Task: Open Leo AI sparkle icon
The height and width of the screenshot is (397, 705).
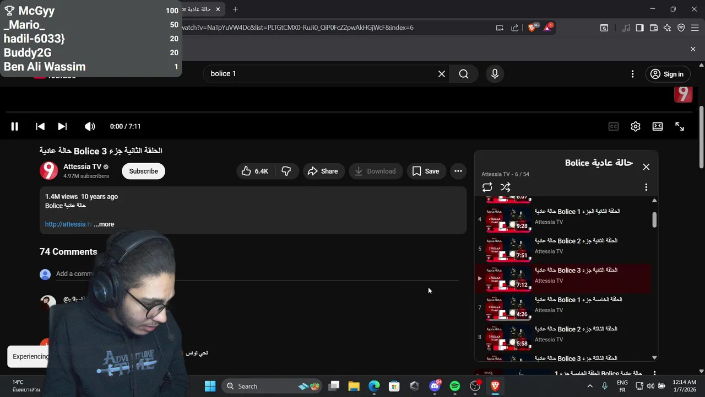Action: tap(667, 28)
